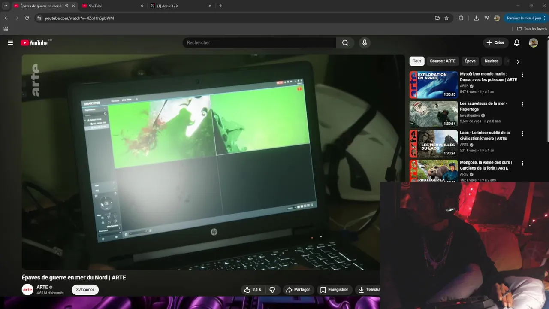The height and width of the screenshot is (309, 549).
Task: Open the Les merveilles du Laos thumbnail
Action: pos(434,143)
